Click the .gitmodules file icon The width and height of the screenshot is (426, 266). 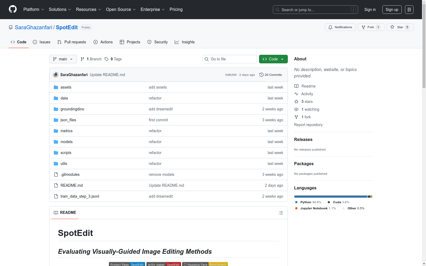(x=56, y=174)
